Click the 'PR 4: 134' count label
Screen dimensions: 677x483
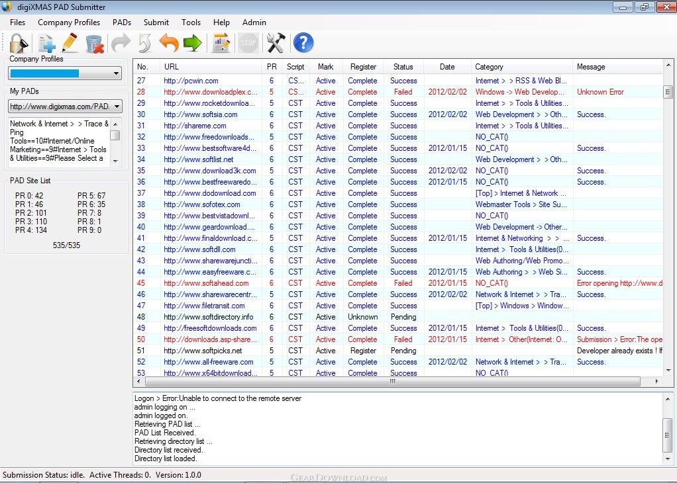(x=31, y=230)
